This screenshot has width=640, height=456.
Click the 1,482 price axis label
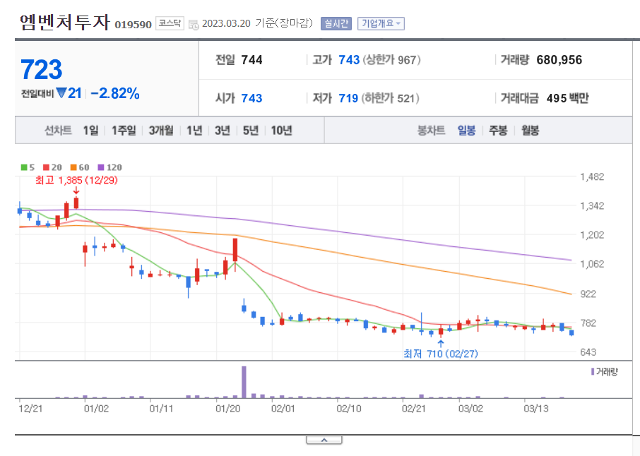[x=592, y=177]
